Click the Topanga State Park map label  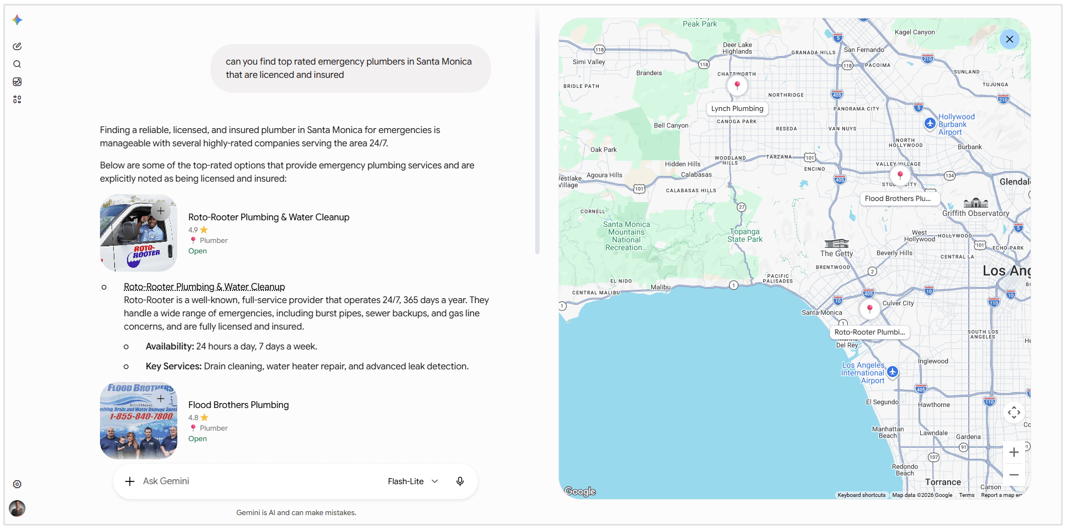745,235
